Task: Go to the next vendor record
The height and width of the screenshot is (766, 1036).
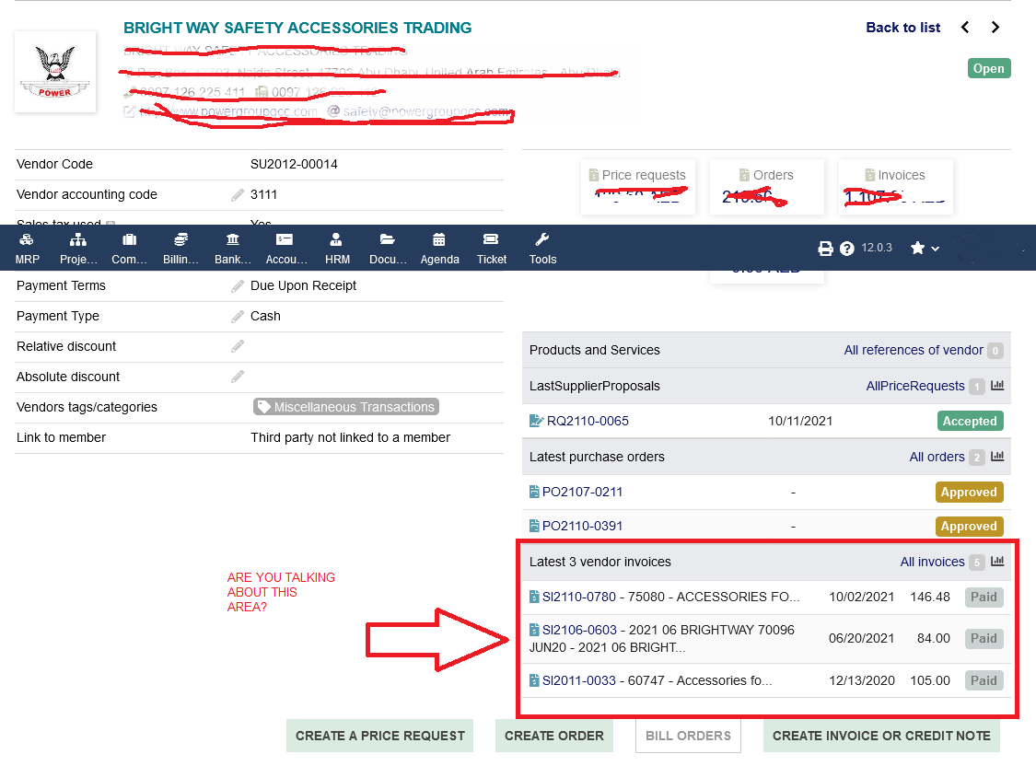Action: click(995, 27)
